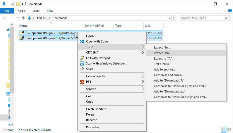Click the Properties quick access toolbar icon
Image resolution: width=233 pixels, height=133 pixels.
pos(12,4)
